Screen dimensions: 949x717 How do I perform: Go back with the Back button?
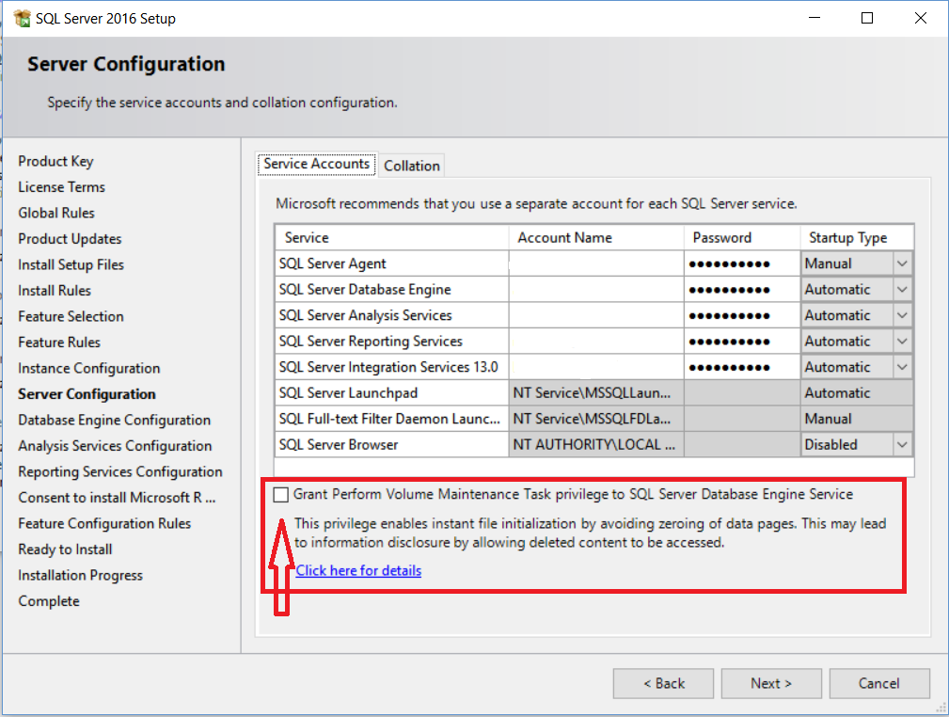click(663, 683)
